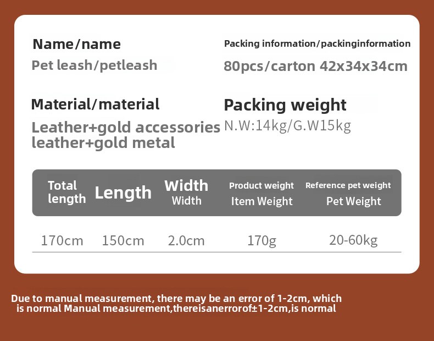The height and width of the screenshot is (341, 434).
Task: Click the Reference pet weight column header
Action: [348, 185]
